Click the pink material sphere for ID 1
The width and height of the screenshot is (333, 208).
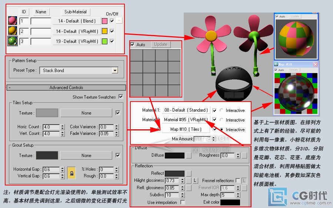click(x=13, y=21)
